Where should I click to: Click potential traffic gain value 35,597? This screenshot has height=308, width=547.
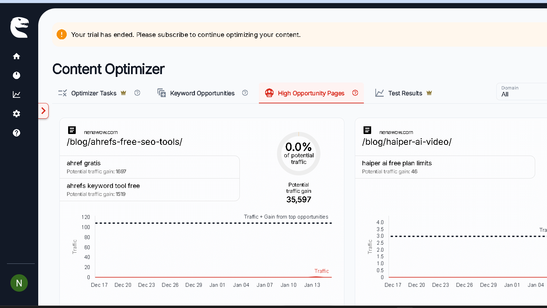click(299, 199)
